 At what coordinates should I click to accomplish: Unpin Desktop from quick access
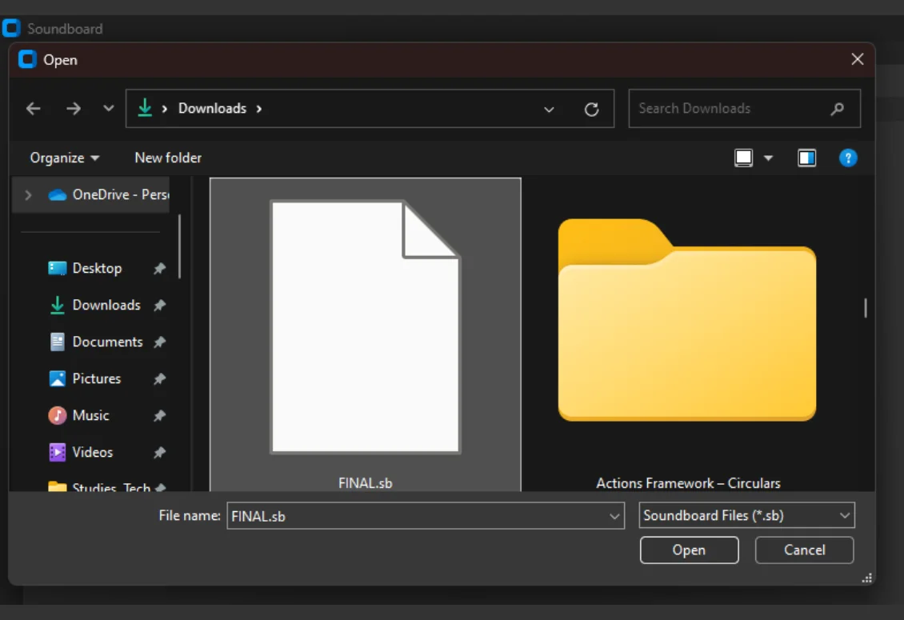[160, 268]
